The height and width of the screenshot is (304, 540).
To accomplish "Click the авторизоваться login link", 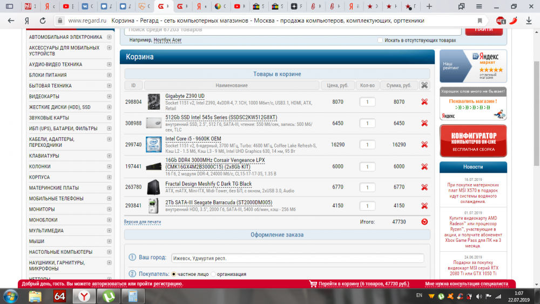I will pyautogui.click(x=109, y=284).
